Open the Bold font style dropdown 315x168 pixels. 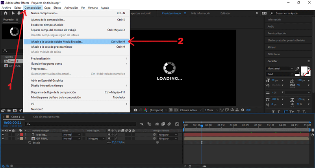[x=280, y=74]
